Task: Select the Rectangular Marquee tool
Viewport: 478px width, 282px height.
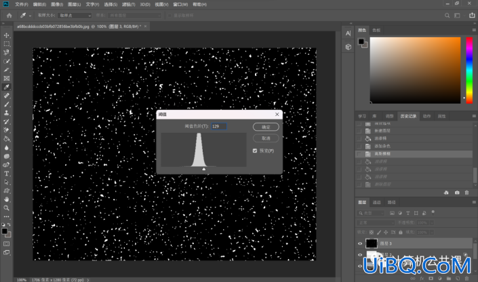Action: click(6, 44)
